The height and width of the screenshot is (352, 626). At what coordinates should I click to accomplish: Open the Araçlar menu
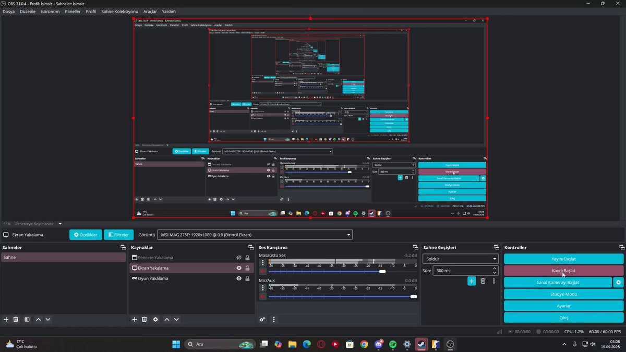pos(150,11)
